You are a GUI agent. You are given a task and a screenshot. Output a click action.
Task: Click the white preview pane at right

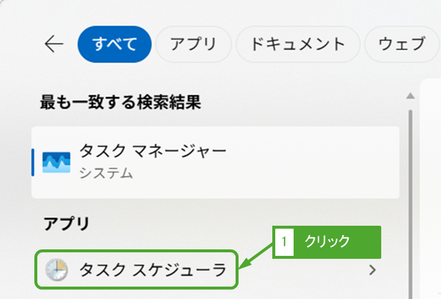click(x=430, y=189)
